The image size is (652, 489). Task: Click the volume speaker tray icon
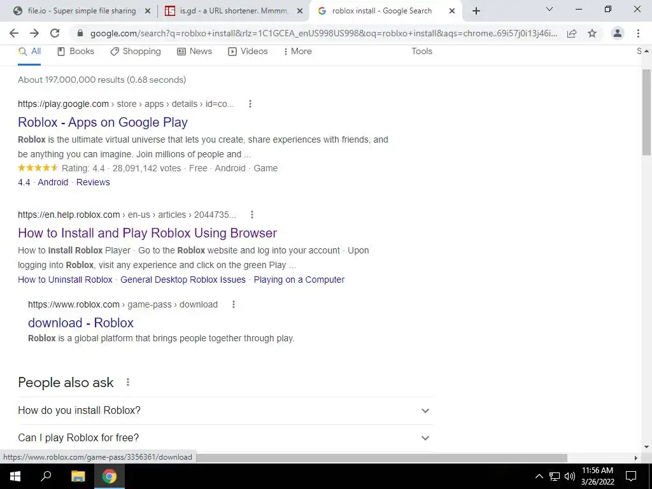tap(570, 476)
